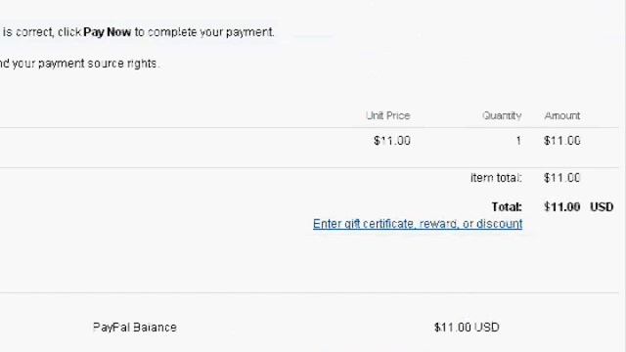Select the Quantity column header

(502, 115)
